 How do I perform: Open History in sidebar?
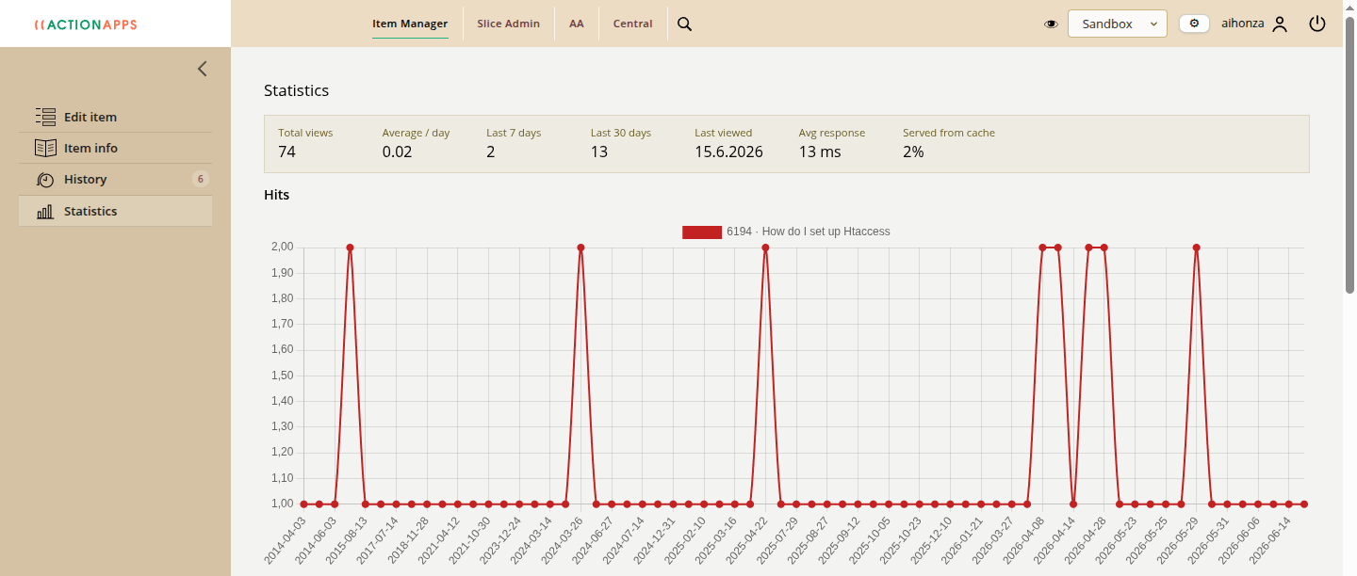[115, 179]
